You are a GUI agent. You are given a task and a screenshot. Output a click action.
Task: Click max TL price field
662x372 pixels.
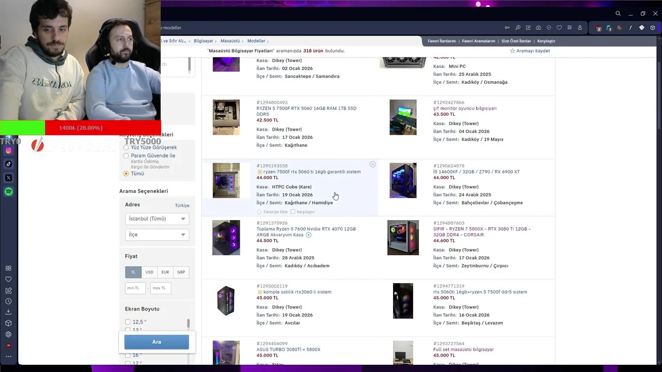[160, 288]
